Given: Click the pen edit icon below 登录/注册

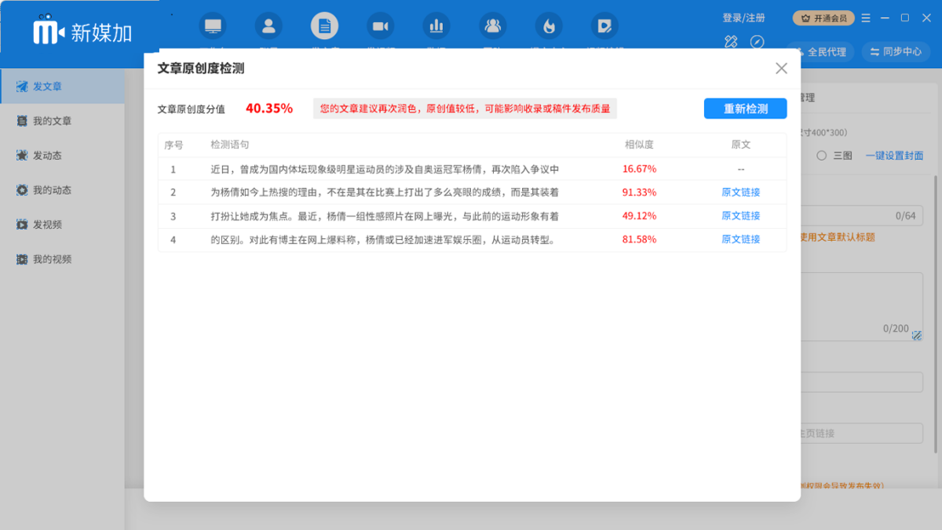Looking at the screenshot, I should pyautogui.click(x=730, y=43).
